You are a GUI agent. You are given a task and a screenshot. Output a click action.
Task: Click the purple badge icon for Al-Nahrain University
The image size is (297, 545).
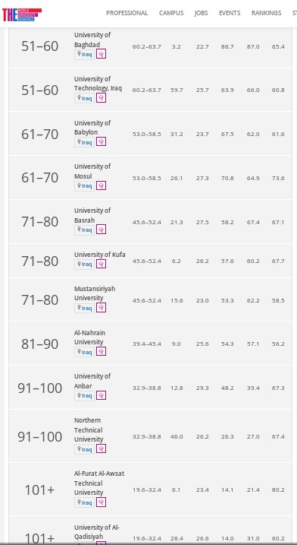pos(101,352)
